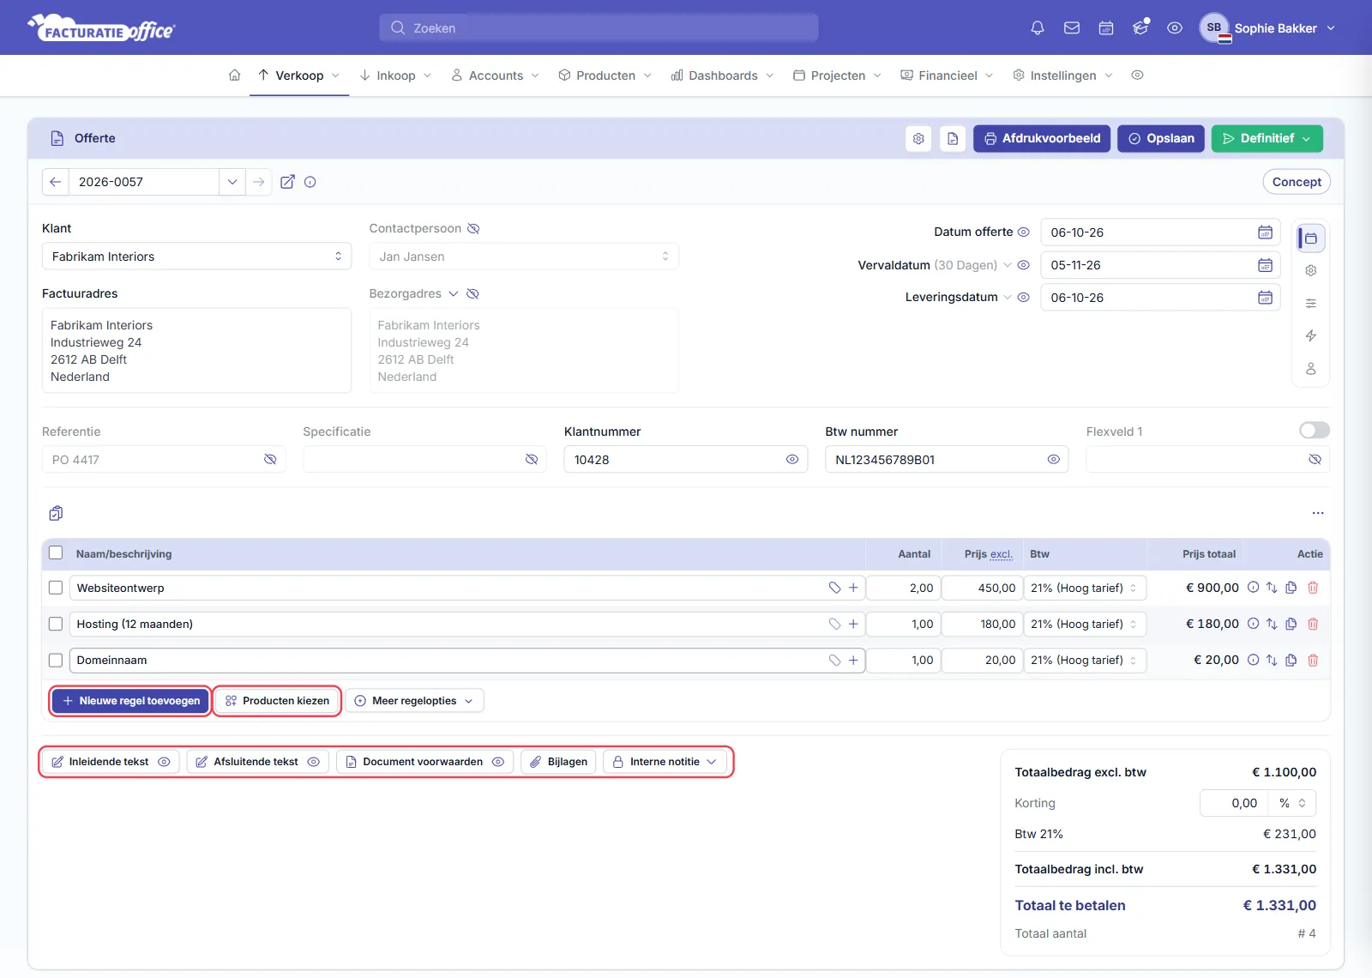This screenshot has width=1372, height=978.
Task: Open the mail envelope icon in header
Action: 1072,28
